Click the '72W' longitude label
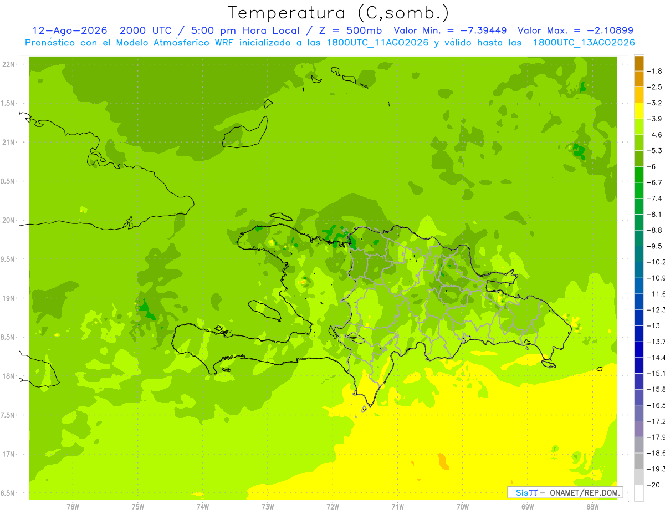This screenshot has height=514, width=665. click(x=332, y=507)
